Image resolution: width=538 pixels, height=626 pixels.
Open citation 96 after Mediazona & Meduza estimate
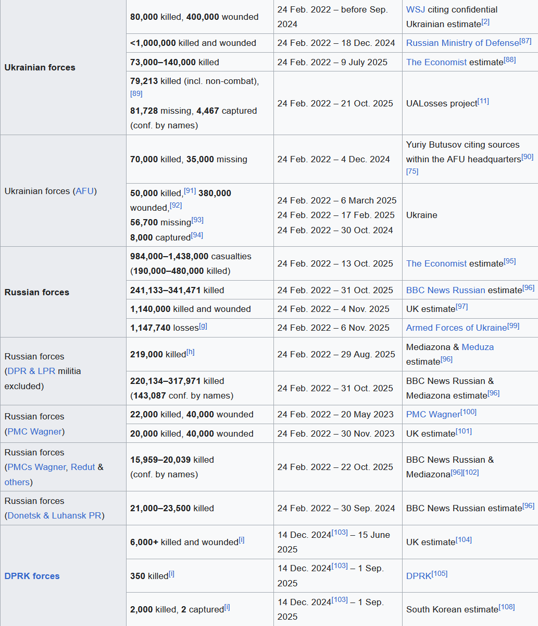[x=447, y=359]
